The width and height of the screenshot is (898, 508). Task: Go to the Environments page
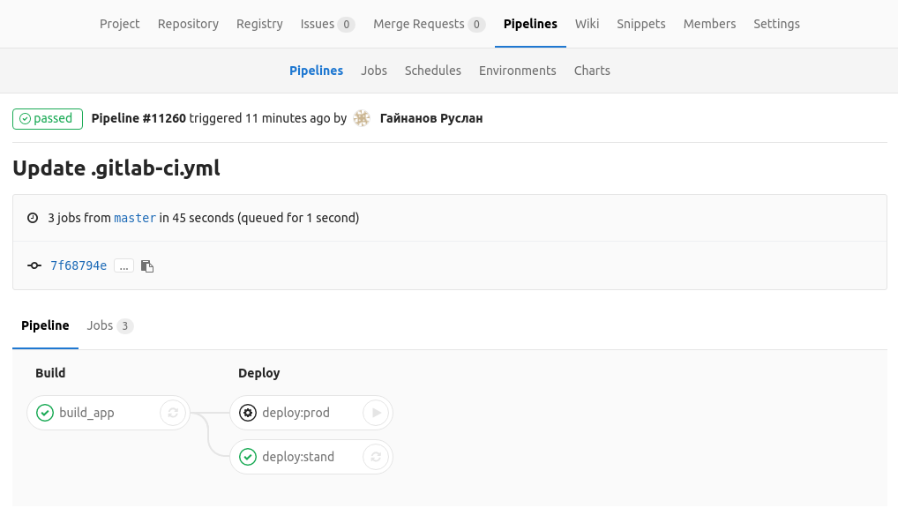click(518, 71)
